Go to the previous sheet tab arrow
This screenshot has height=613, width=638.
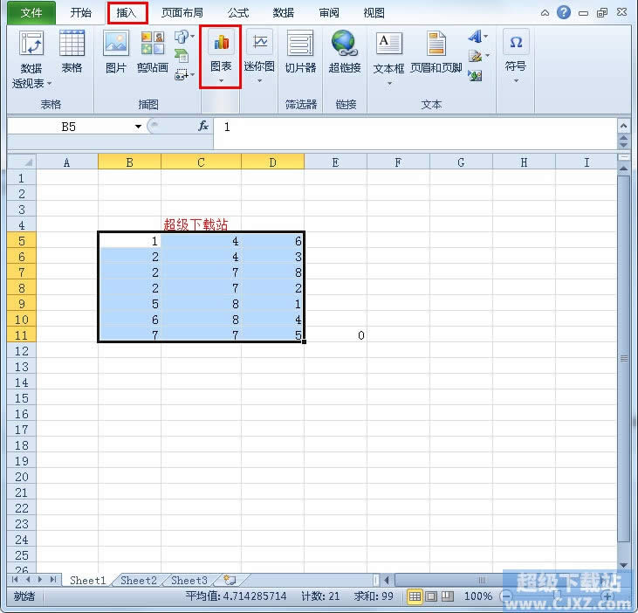(x=28, y=579)
